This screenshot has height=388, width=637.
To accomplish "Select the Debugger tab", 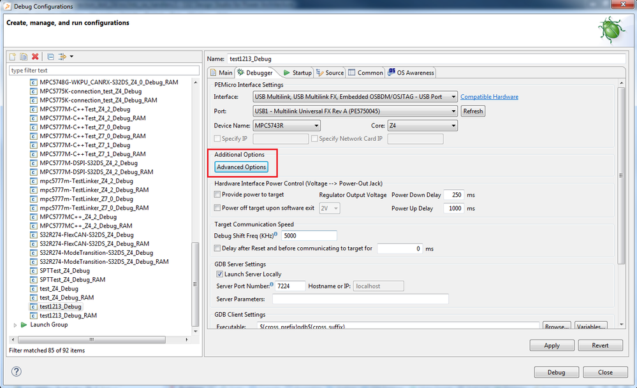I will (255, 73).
